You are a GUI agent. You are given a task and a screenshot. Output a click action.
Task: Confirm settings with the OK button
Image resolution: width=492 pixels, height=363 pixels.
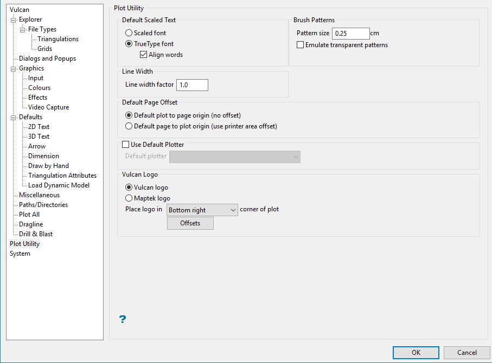click(416, 353)
